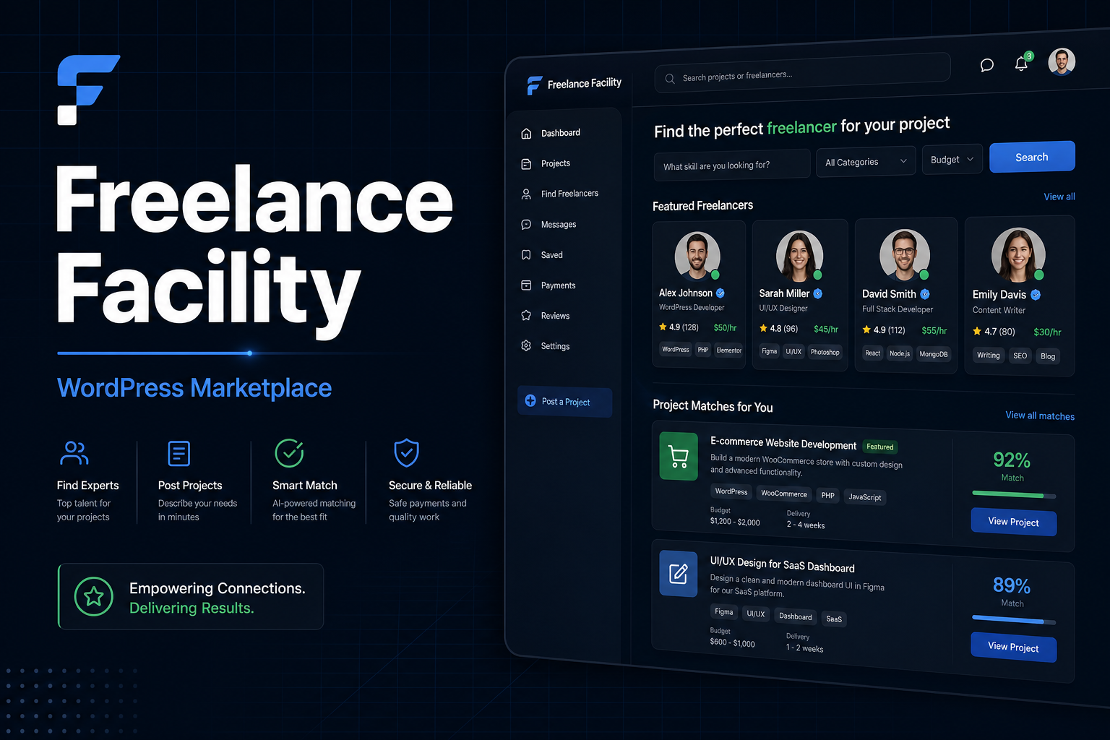Screen dimensions: 1110x740
Task: Click the Payments card icon
Action: click(x=526, y=285)
